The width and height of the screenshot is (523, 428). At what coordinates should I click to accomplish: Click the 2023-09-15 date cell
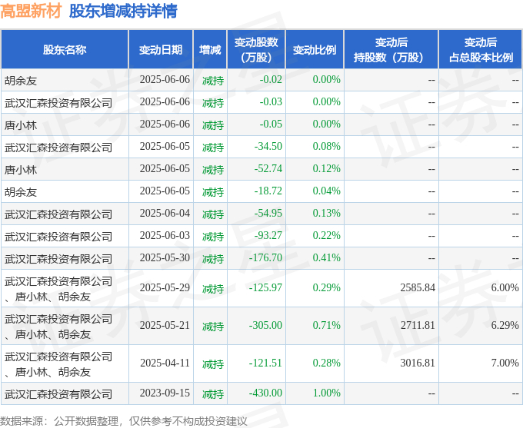tap(165, 393)
